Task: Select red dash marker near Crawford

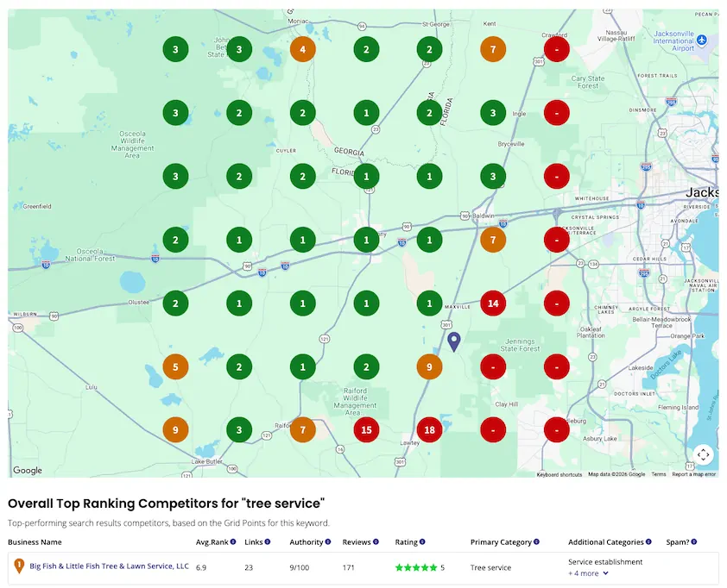Action: tap(556, 49)
